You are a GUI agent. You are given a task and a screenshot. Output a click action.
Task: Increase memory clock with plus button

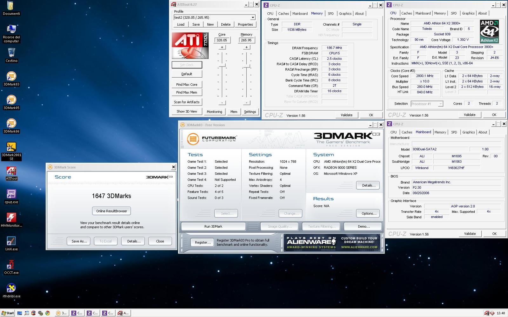pos(246,47)
